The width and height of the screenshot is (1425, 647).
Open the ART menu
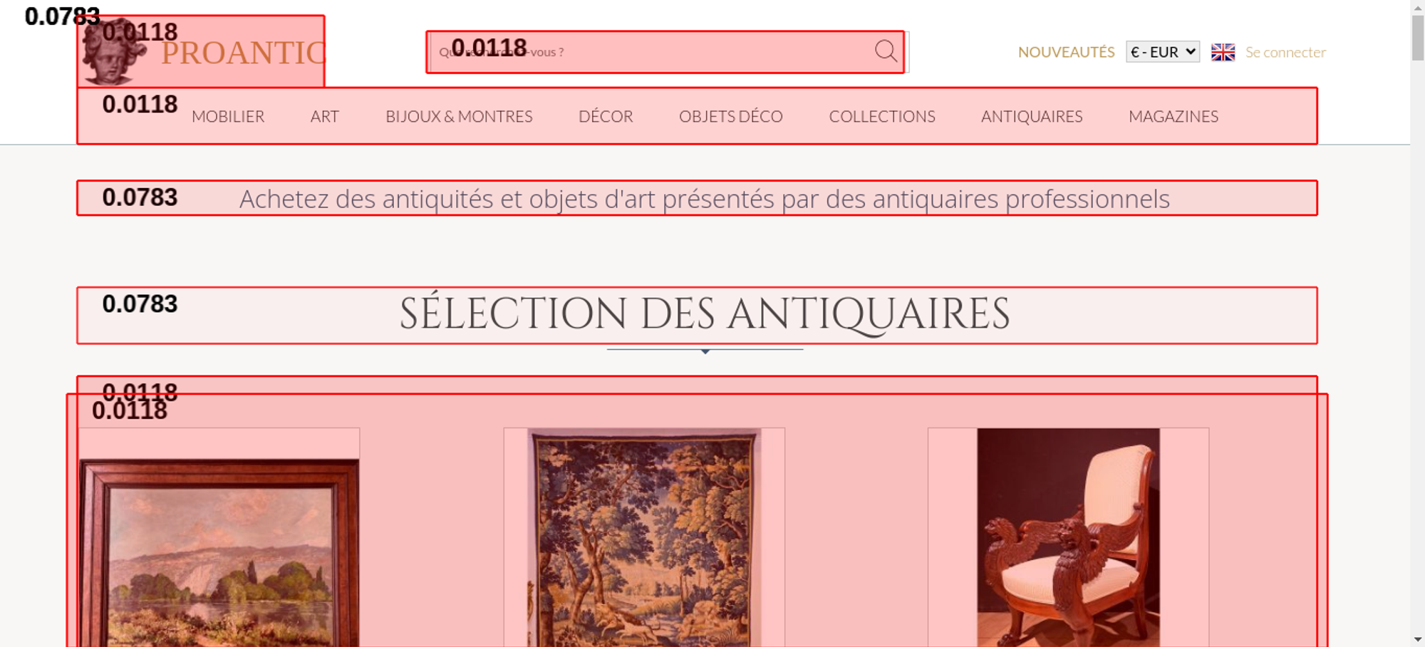325,116
